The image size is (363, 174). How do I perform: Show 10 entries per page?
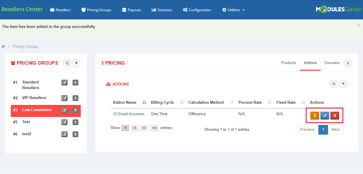125,128
